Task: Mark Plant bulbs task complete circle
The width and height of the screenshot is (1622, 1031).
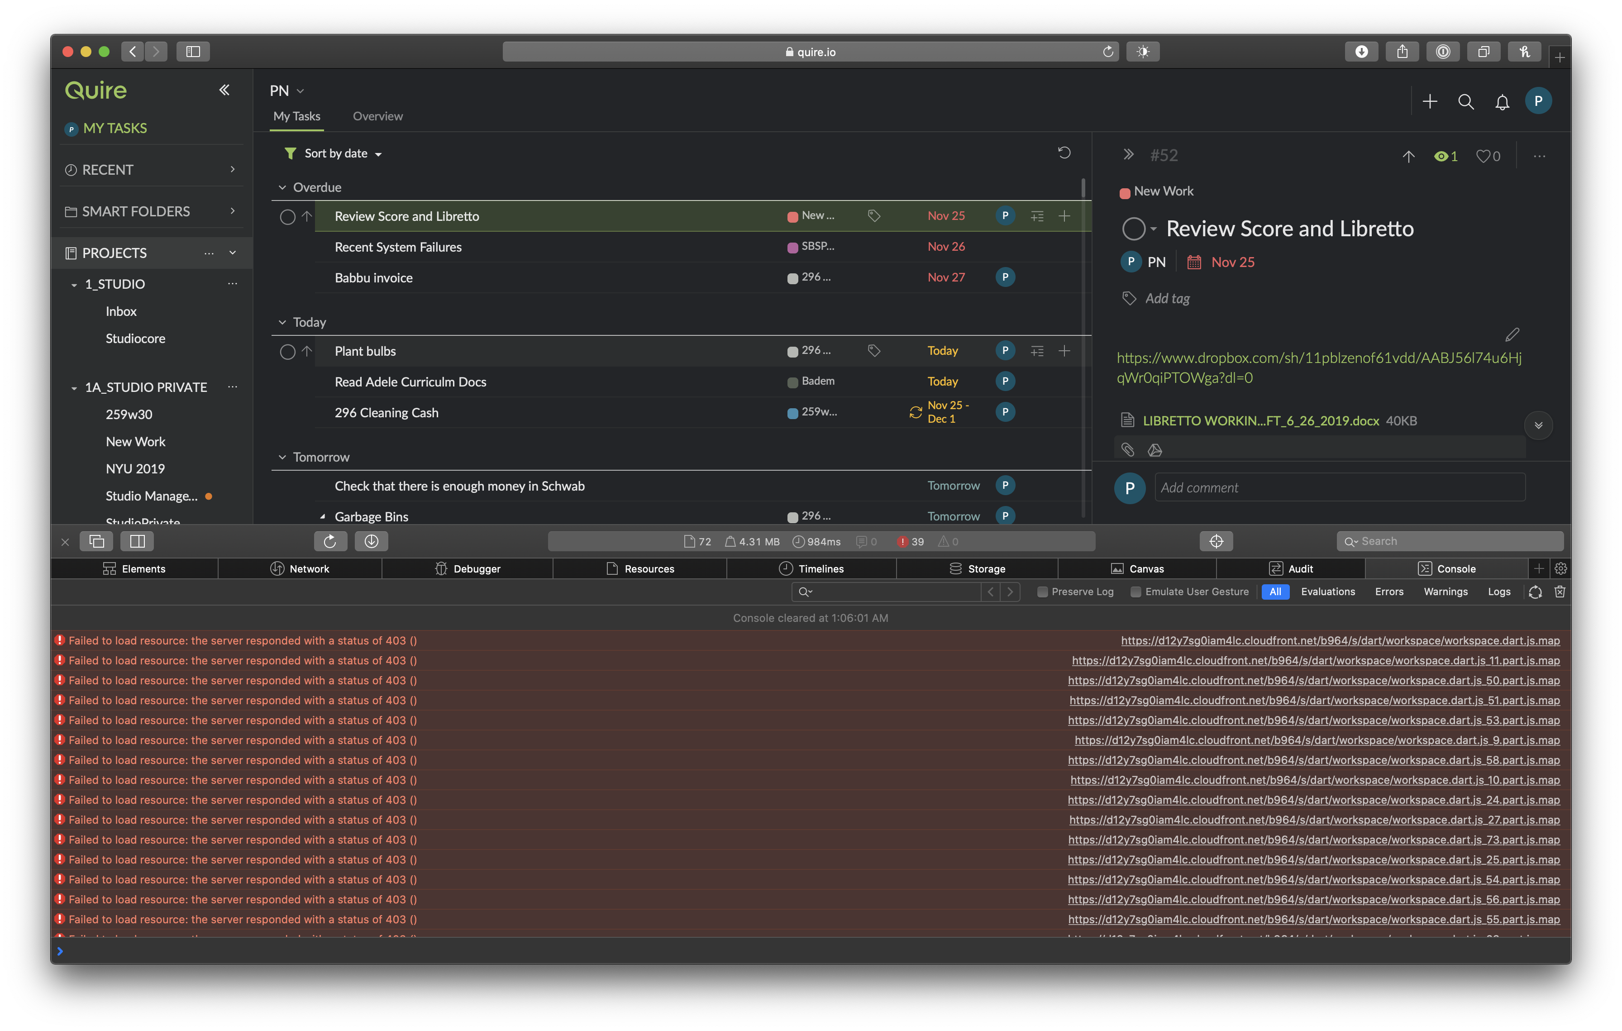Action: tap(287, 352)
